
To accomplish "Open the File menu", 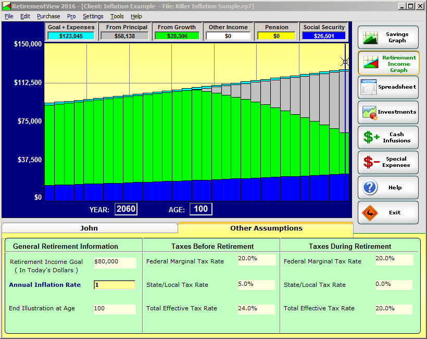I will coord(9,16).
